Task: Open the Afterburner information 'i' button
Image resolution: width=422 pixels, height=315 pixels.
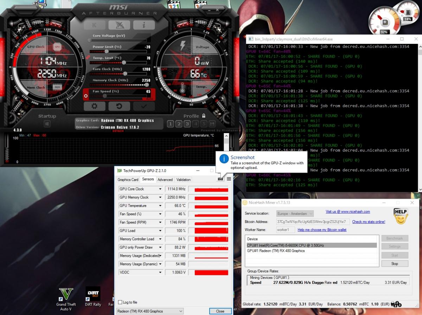Action: coord(144,25)
